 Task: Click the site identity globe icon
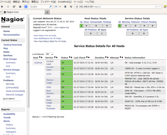pyautogui.click(x=77, y=7)
